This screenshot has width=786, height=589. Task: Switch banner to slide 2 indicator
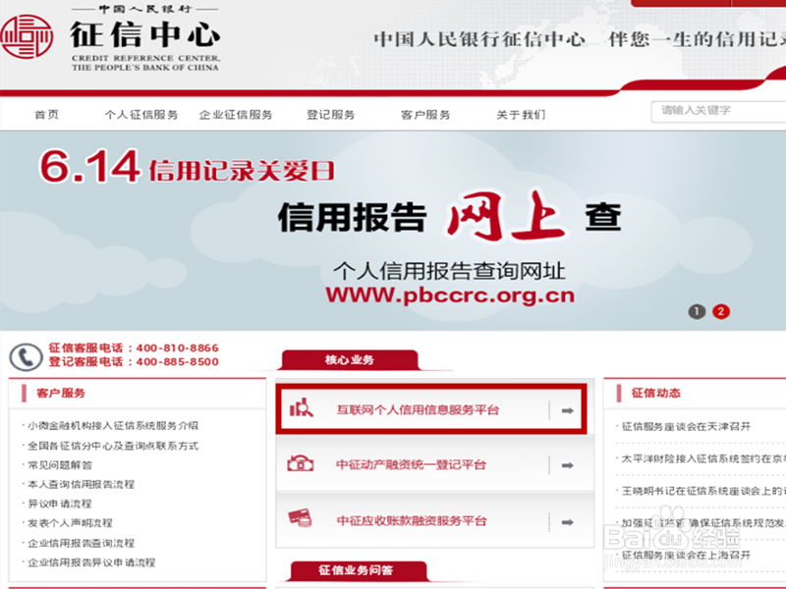click(723, 310)
